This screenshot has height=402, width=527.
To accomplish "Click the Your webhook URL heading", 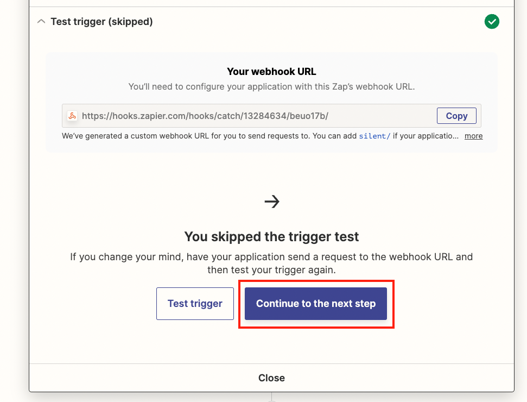I will click(x=271, y=71).
